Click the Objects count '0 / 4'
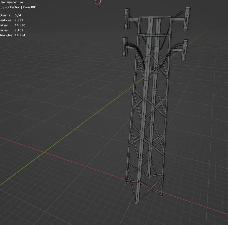228x225 pixels. pos(18,15)
